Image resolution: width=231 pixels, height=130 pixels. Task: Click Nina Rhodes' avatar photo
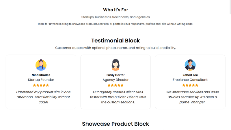41,65
